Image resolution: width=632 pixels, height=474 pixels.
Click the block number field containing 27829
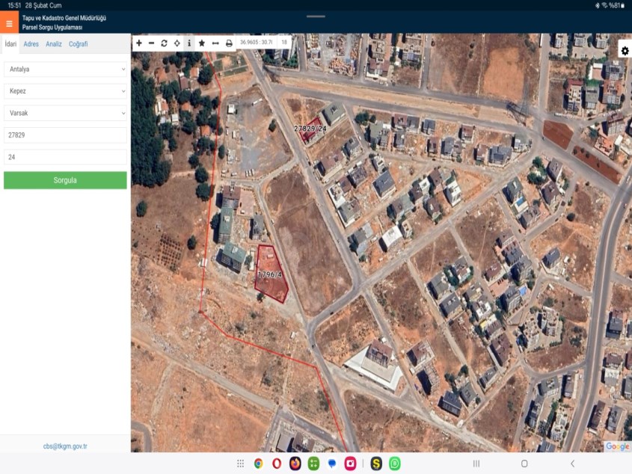coord(65,135)
